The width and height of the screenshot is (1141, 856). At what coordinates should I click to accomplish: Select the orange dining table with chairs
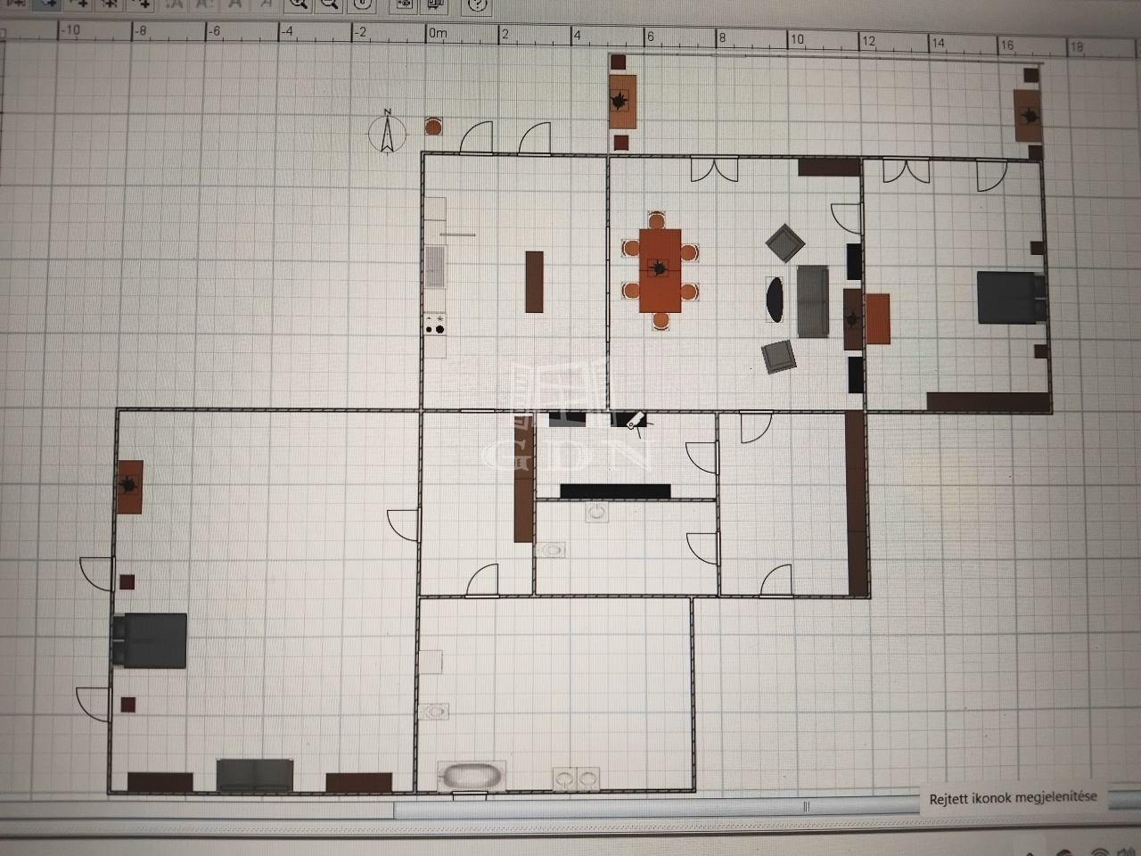[x=660, y=270]
